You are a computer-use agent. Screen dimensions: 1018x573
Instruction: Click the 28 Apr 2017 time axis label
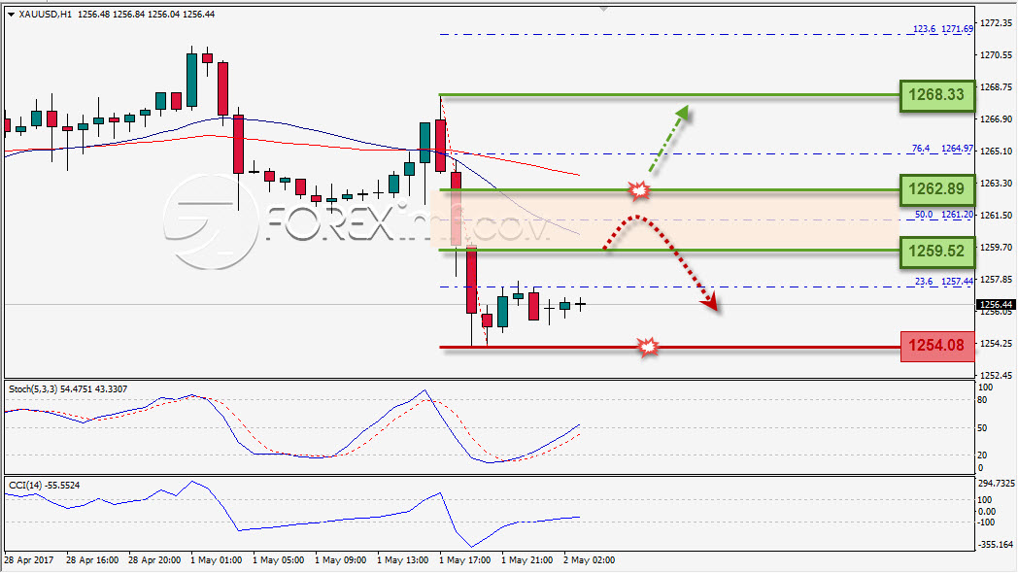pyautogui.click(x=29, y=560)
